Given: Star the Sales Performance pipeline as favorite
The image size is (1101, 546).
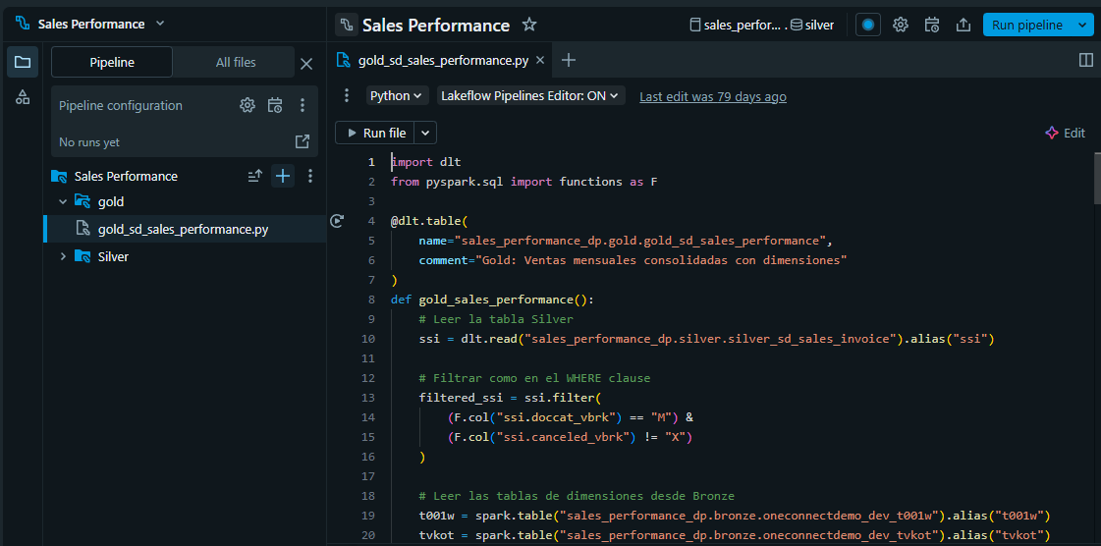Looking at the screenshot, I should (529, 25).
